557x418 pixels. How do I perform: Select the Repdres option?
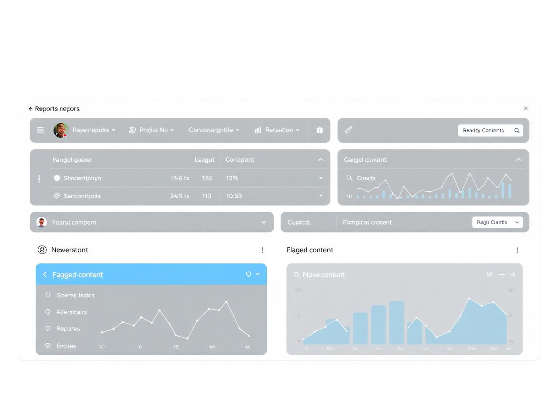68,329
